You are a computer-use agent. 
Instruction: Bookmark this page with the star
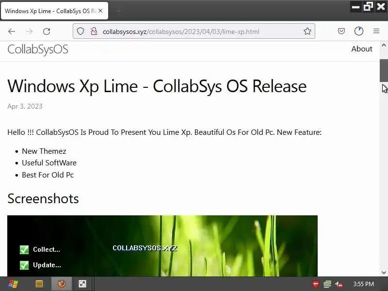307,31
